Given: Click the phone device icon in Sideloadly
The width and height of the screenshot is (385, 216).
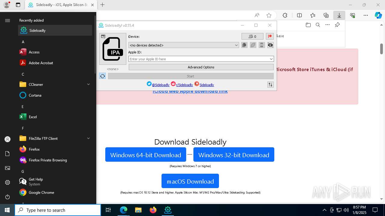Looking at the screenshot, I should [262, 45].
